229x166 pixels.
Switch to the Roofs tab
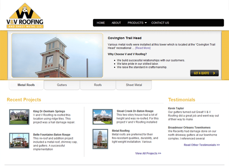(x=98, y=85)
